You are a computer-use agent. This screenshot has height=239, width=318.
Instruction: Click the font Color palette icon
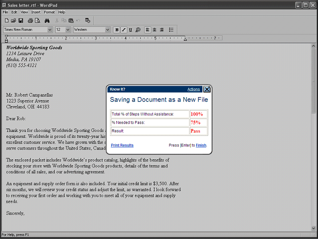tap(138, 30)
